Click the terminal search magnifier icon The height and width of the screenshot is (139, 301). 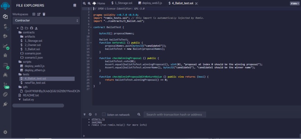tap(139, 114)
